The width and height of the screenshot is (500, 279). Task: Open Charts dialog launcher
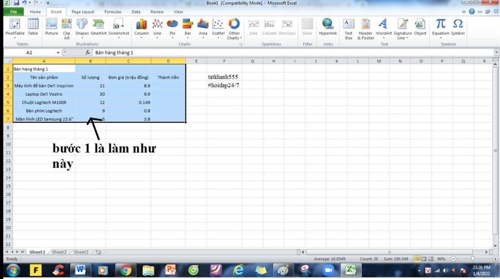pyautogui.click(x=241, y=44)
